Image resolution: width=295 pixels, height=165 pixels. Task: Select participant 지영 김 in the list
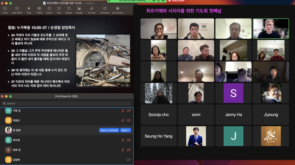pos(67,110)
